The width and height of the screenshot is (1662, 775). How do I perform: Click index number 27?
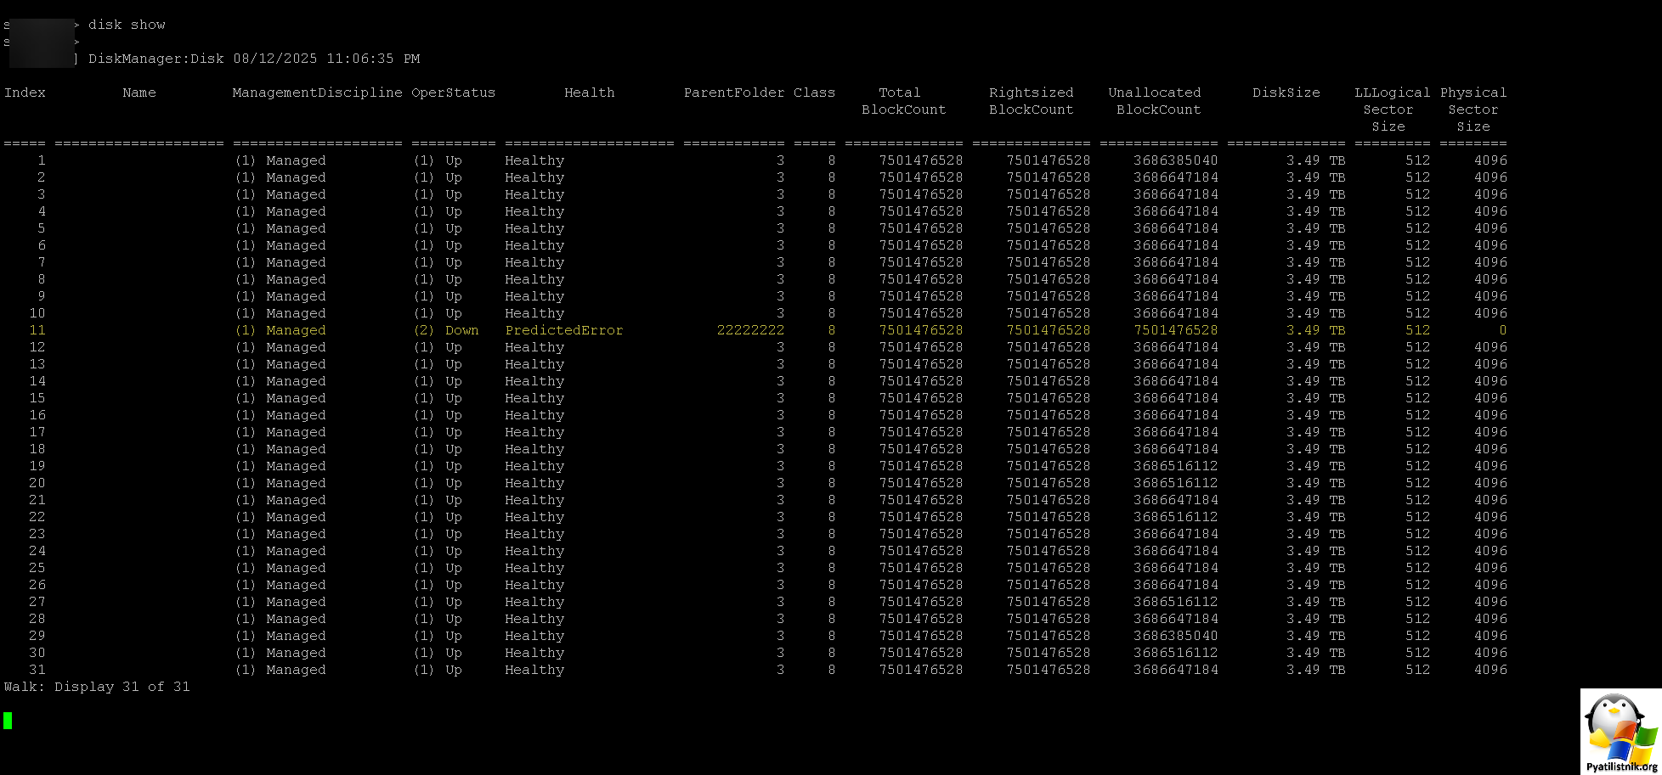pyautogui.click(x=37, y=602)
